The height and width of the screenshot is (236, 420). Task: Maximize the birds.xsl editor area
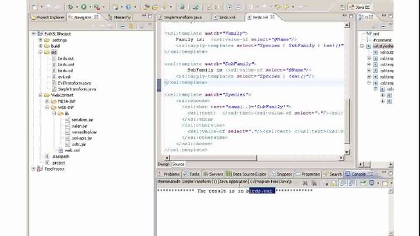(x=351, y=16)
